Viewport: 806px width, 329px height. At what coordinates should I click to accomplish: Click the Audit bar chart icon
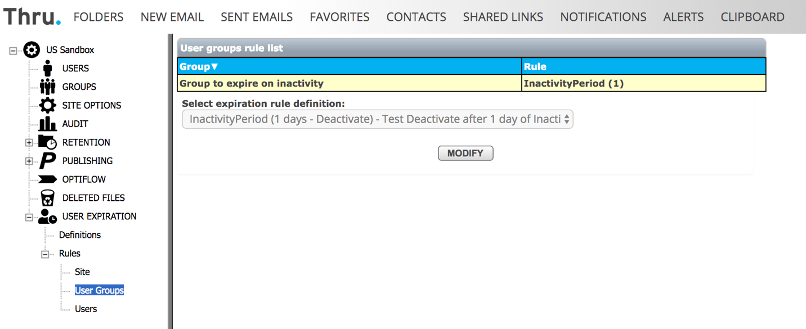pyautogui.click(x=47, y=124)
